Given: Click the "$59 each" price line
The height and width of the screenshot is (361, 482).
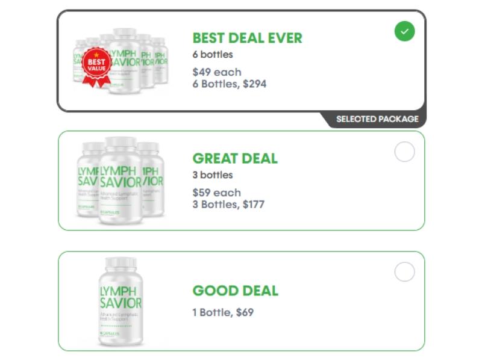Looking at the screenshot, I should coord(216,193).
